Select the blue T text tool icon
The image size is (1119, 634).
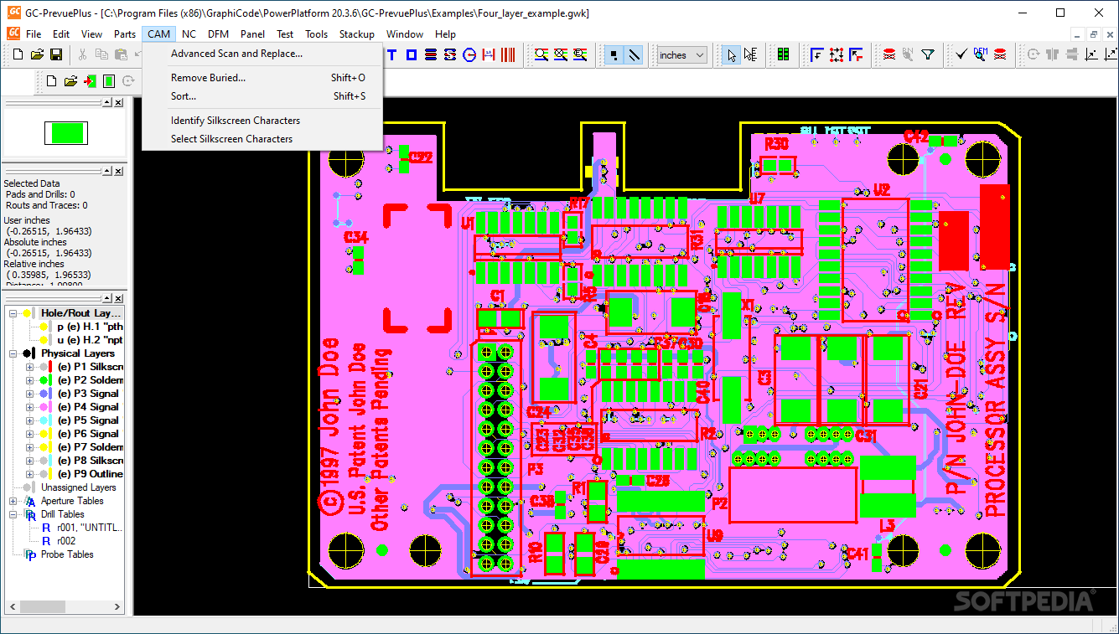pyautogui.click(x=391, y=55)
